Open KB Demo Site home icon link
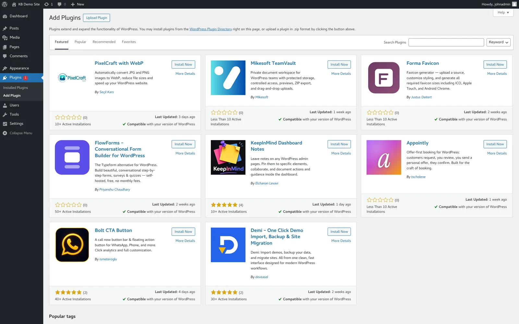 click(14, 4)
